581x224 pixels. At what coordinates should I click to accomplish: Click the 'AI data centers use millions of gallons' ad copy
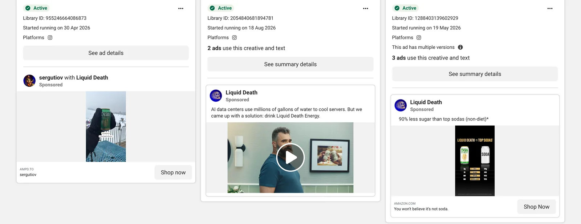coord(287,113)
